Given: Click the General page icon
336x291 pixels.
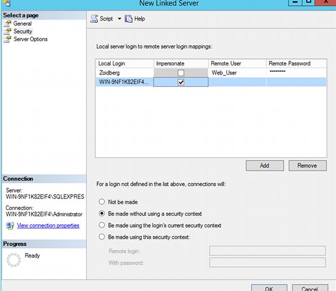Looking at the screenshot, I should coord(7,24).
